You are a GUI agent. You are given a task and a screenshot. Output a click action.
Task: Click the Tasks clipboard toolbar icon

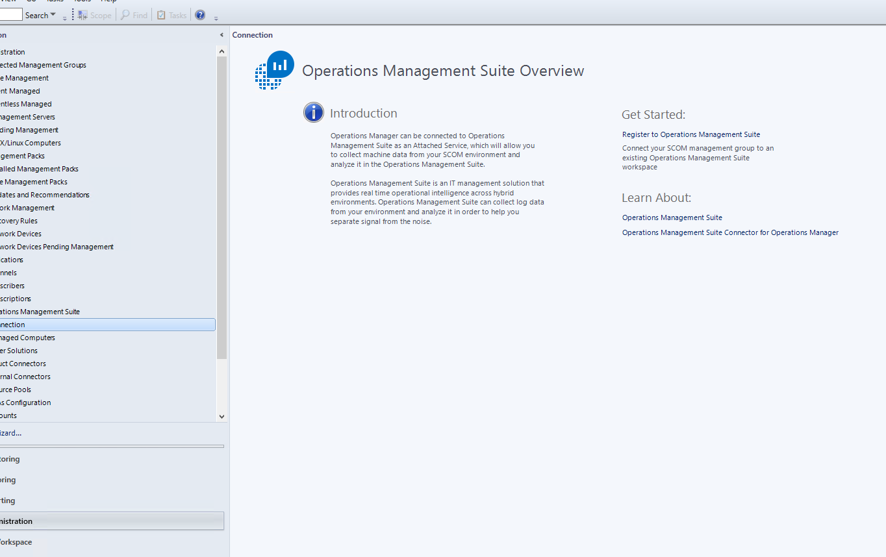160,14
